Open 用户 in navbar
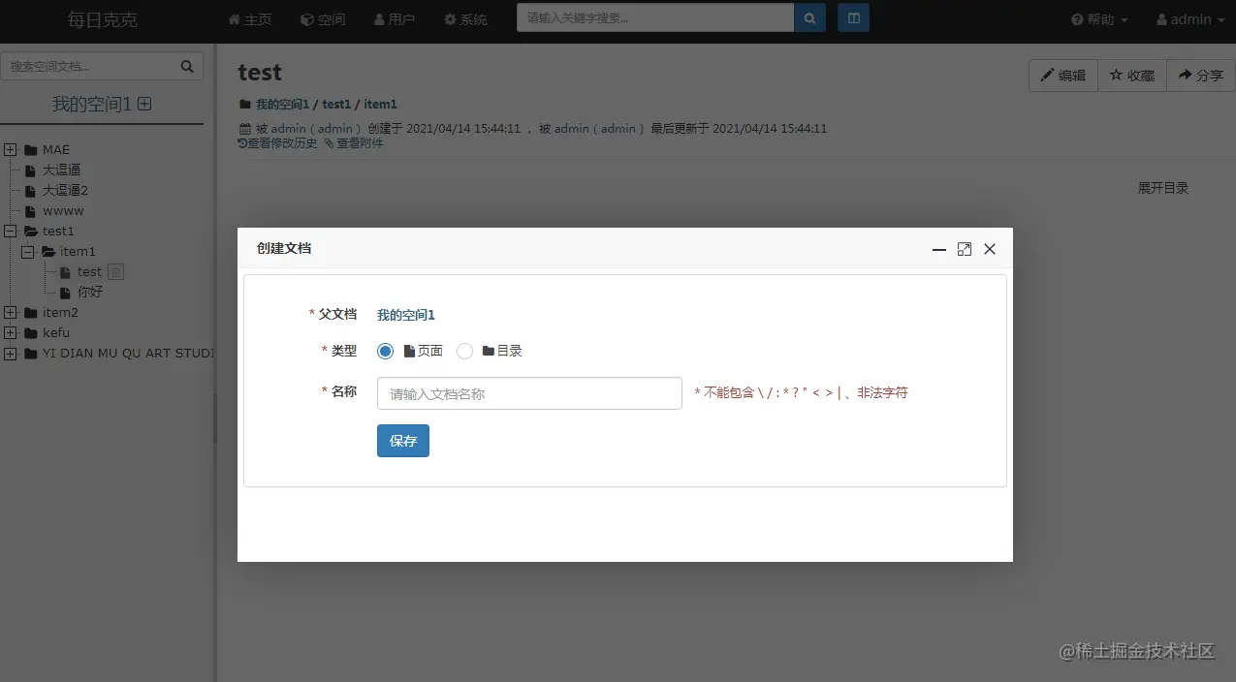The height and width of the screenshot is (682, 1236). pos(395,19)
